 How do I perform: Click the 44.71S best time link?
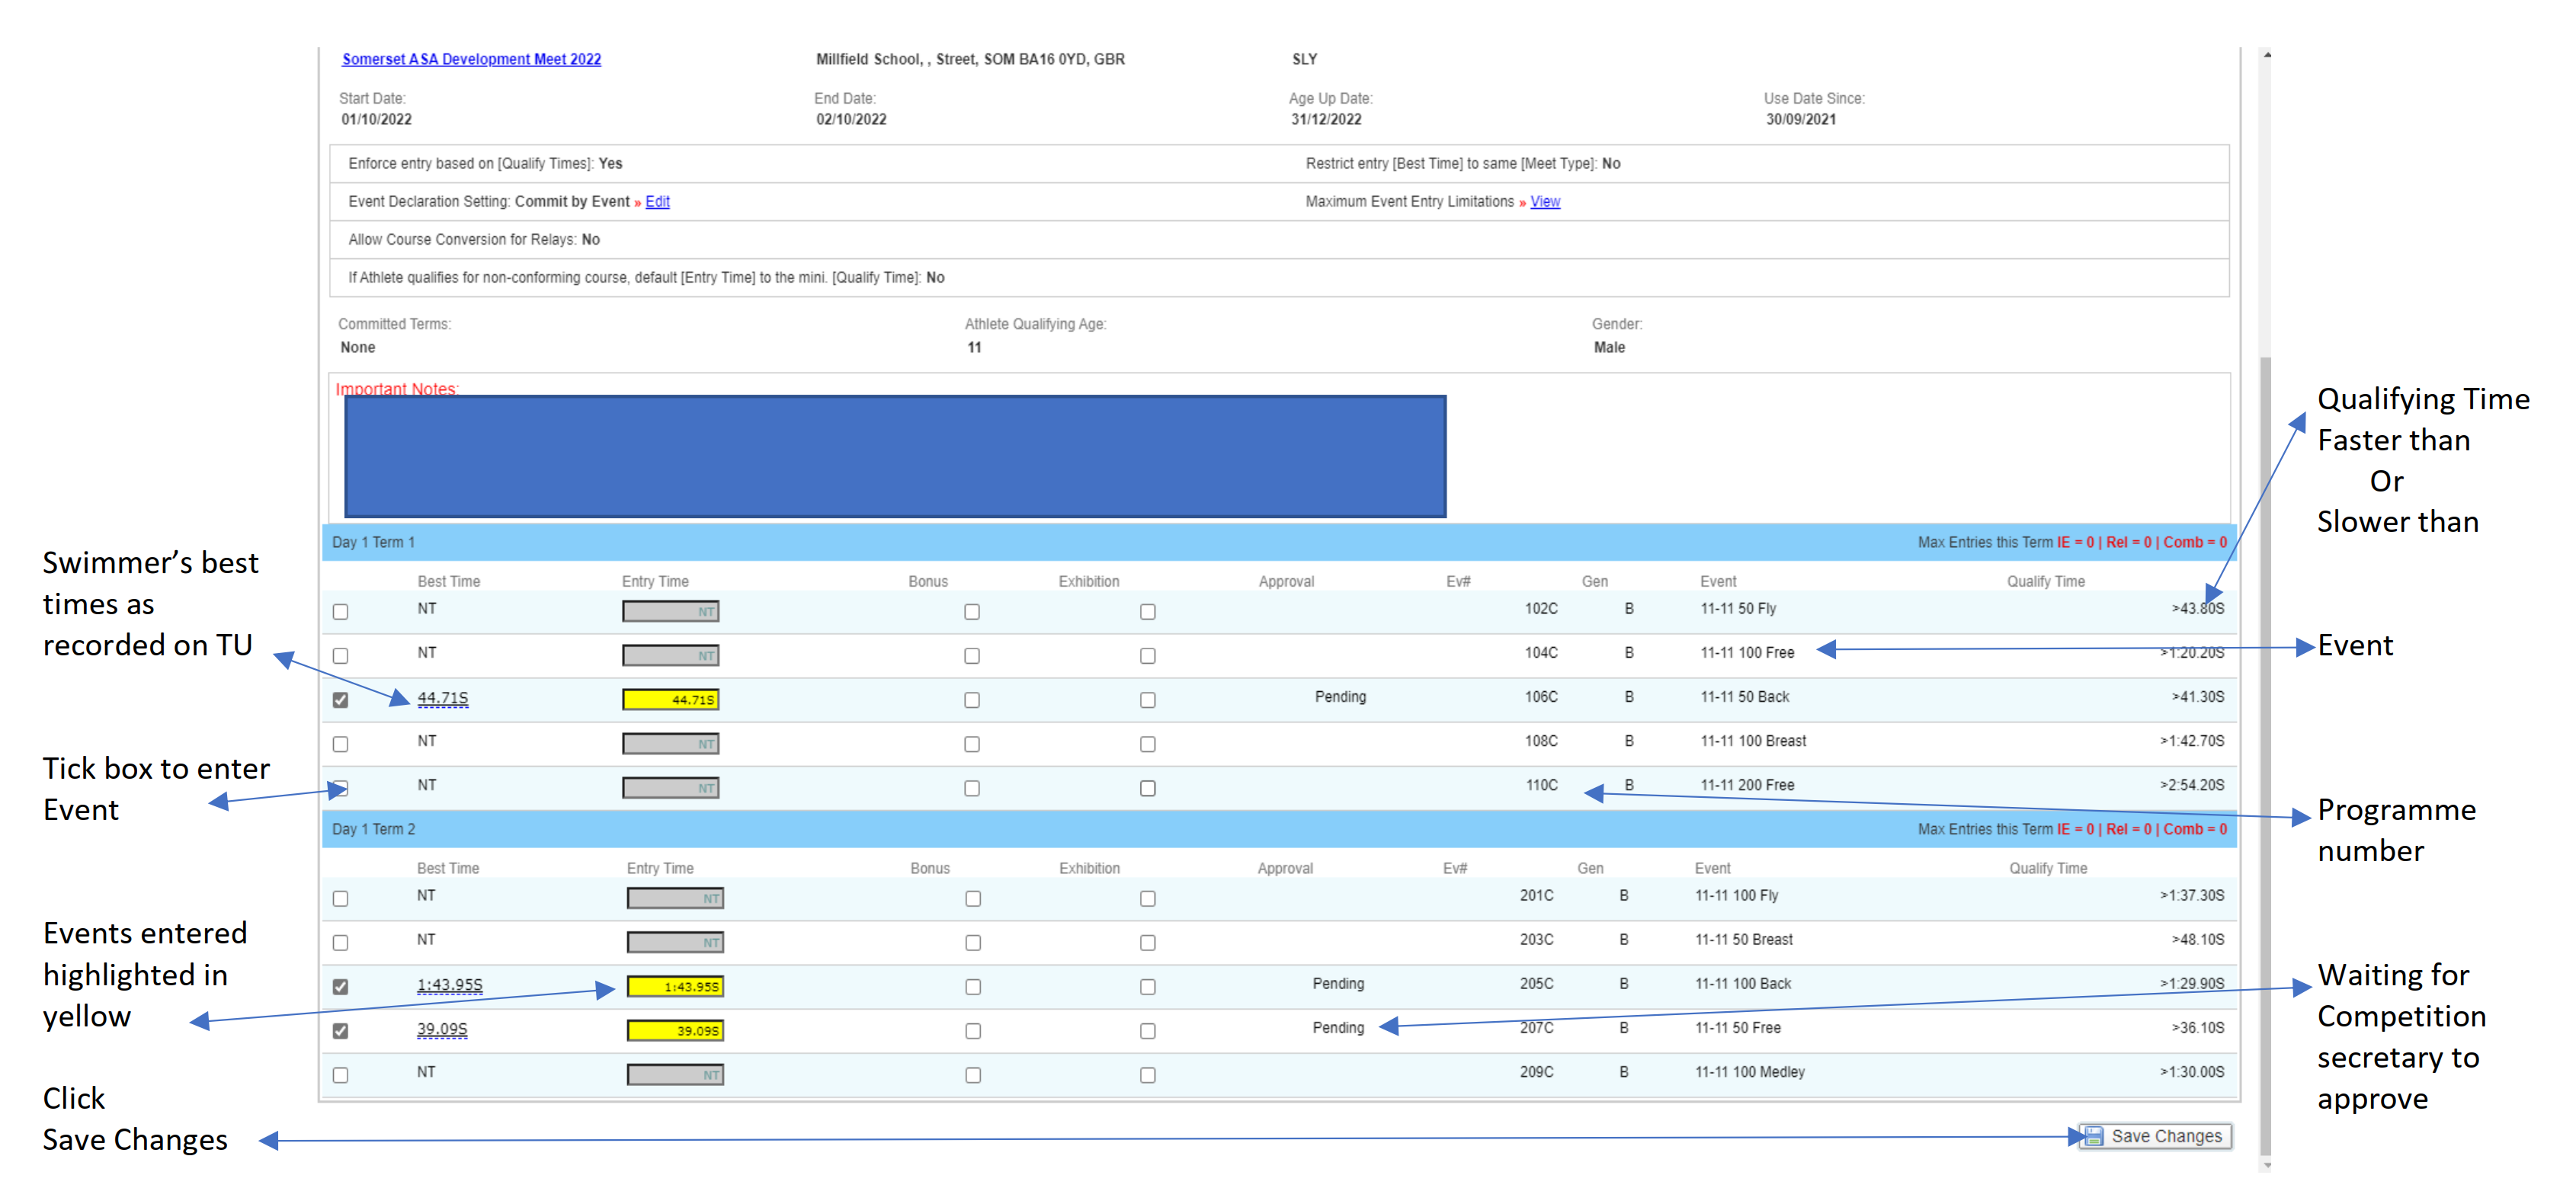[x=442, y=698]
